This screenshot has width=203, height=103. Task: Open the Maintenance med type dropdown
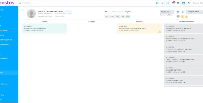167,12
